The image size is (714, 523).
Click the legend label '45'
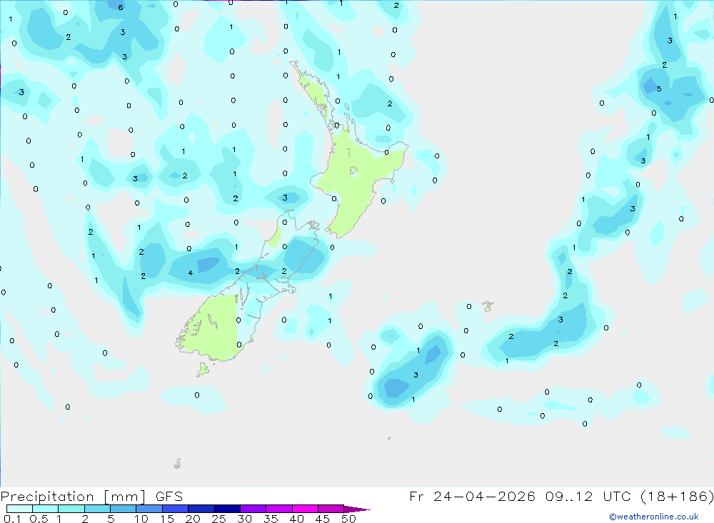(x=323, y=519)
